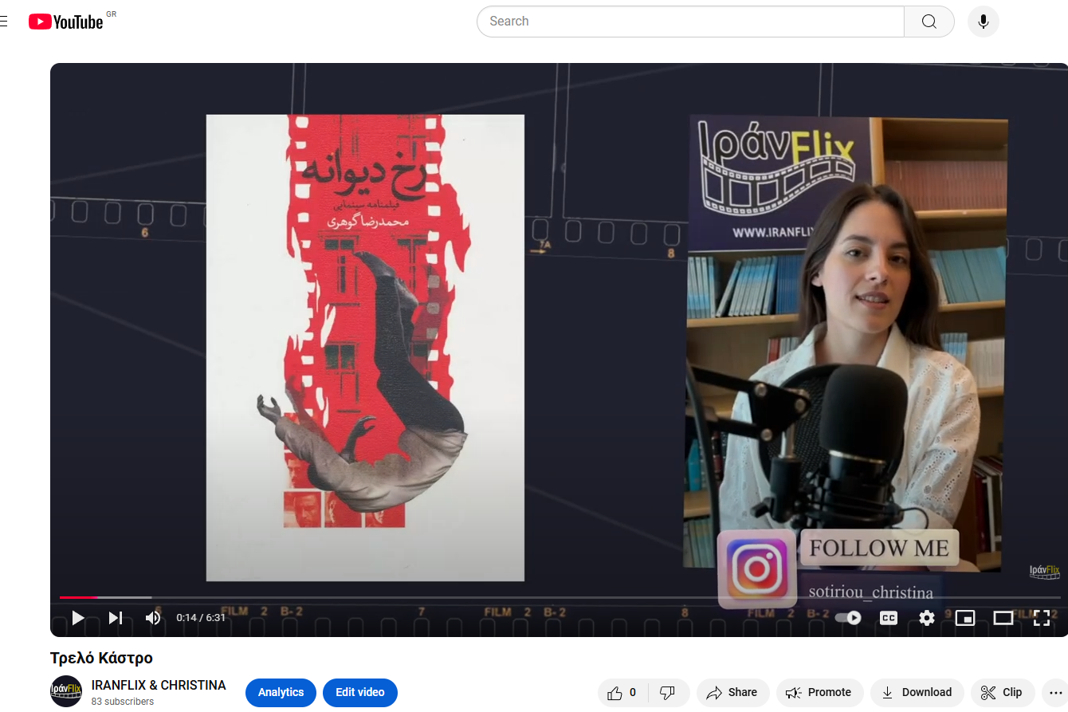Enter full screen mode

(1042, 618)
